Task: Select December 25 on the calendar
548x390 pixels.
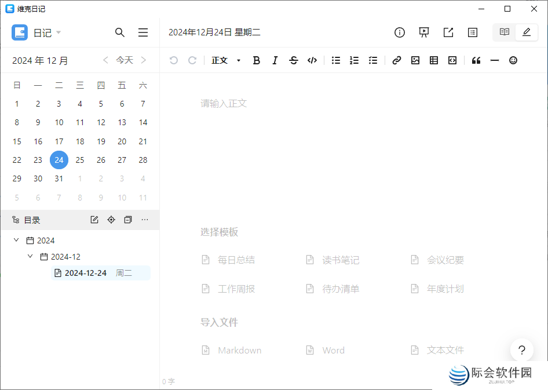Action: pos(79,160)
